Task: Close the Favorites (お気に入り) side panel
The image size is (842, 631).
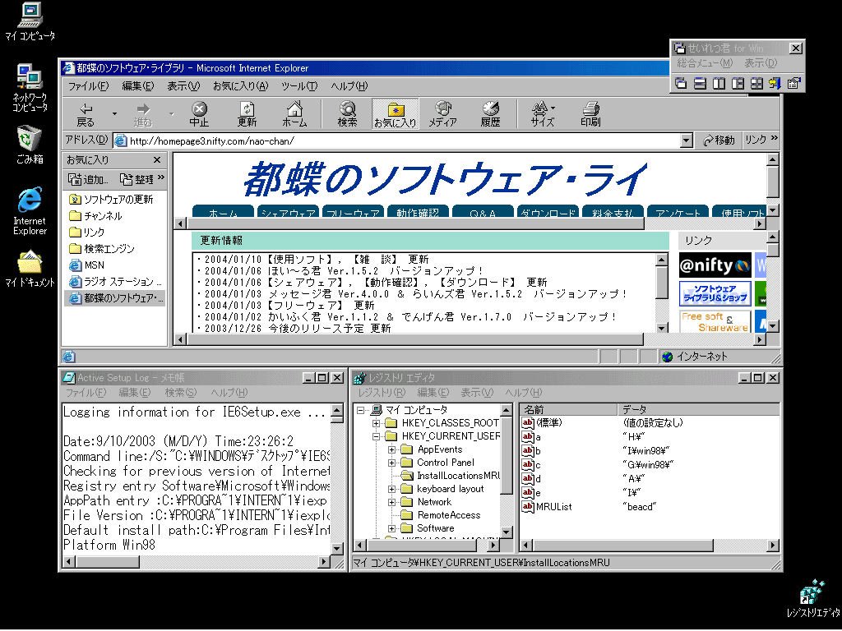Action: (157, 160)
